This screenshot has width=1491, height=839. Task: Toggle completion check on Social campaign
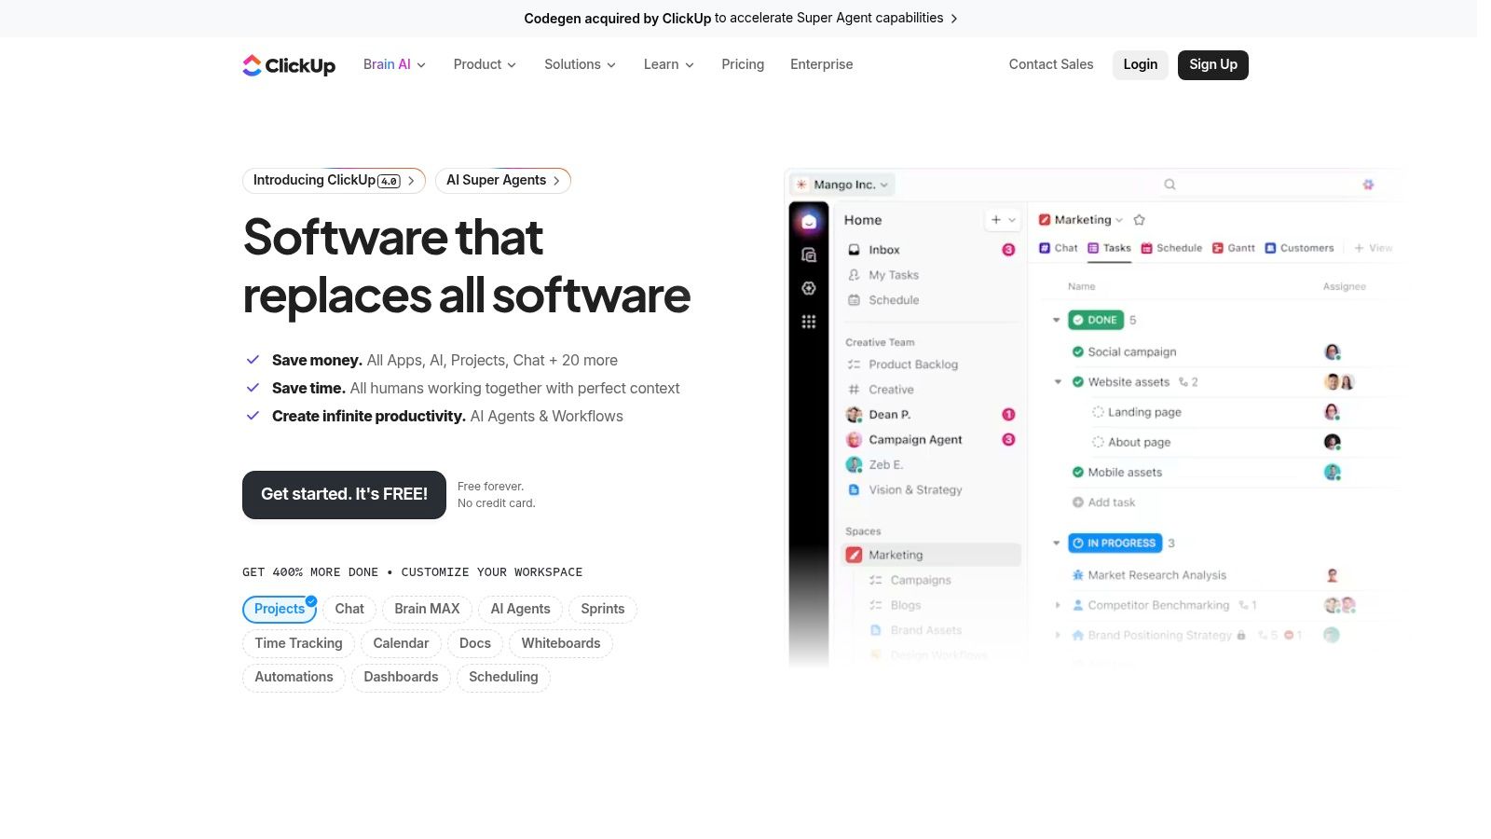pyautogui.click(x=1077, y=351)
